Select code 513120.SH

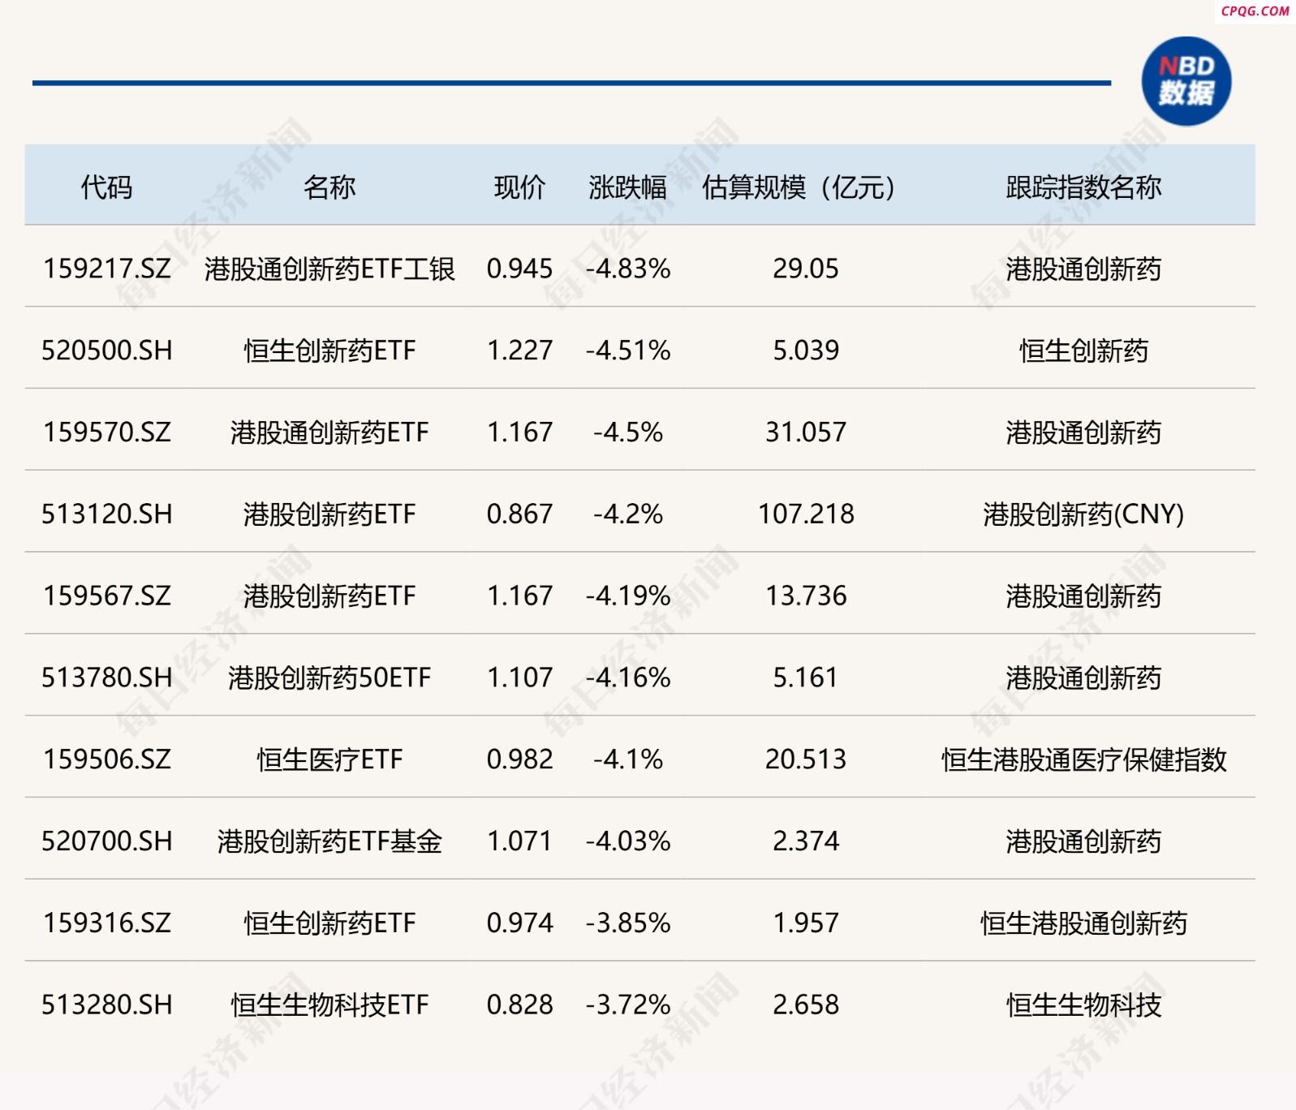coord(107,514)
